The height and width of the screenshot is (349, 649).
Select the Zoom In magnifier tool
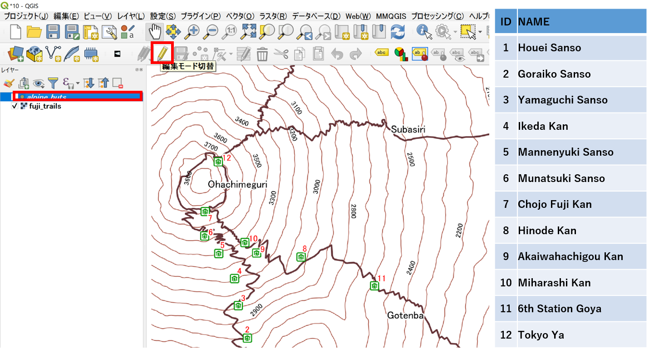[x=193, y=31]
